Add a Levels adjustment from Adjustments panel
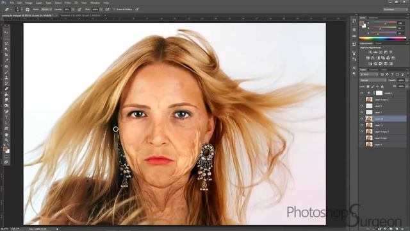 (375, 53)
